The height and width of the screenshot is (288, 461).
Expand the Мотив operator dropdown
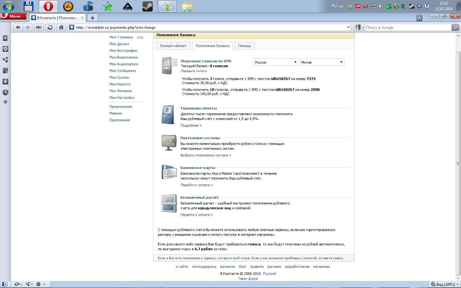(x=322, y=62)
